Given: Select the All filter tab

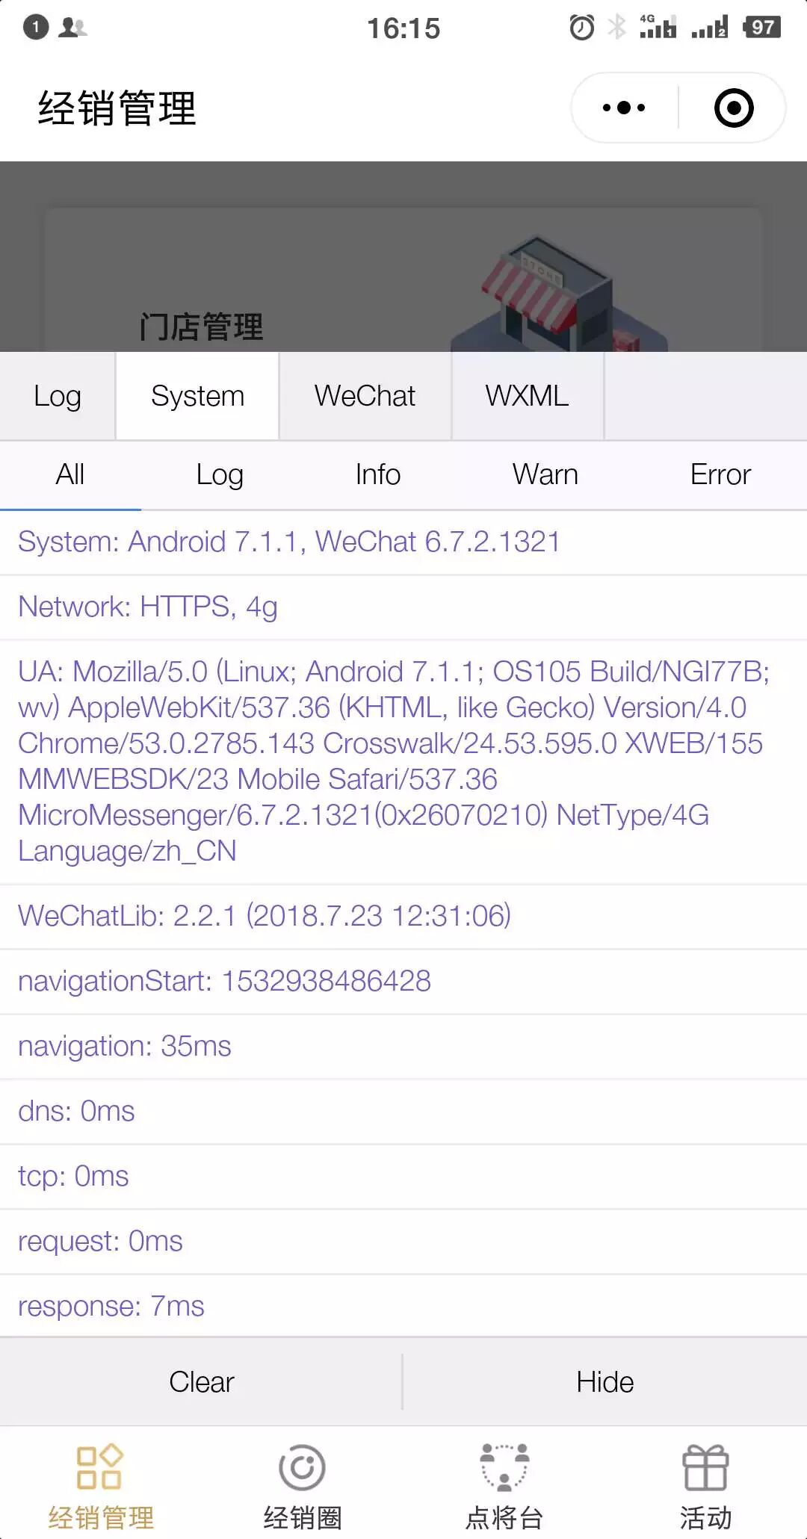Looking at the screenshot, I should click(70, 475).
